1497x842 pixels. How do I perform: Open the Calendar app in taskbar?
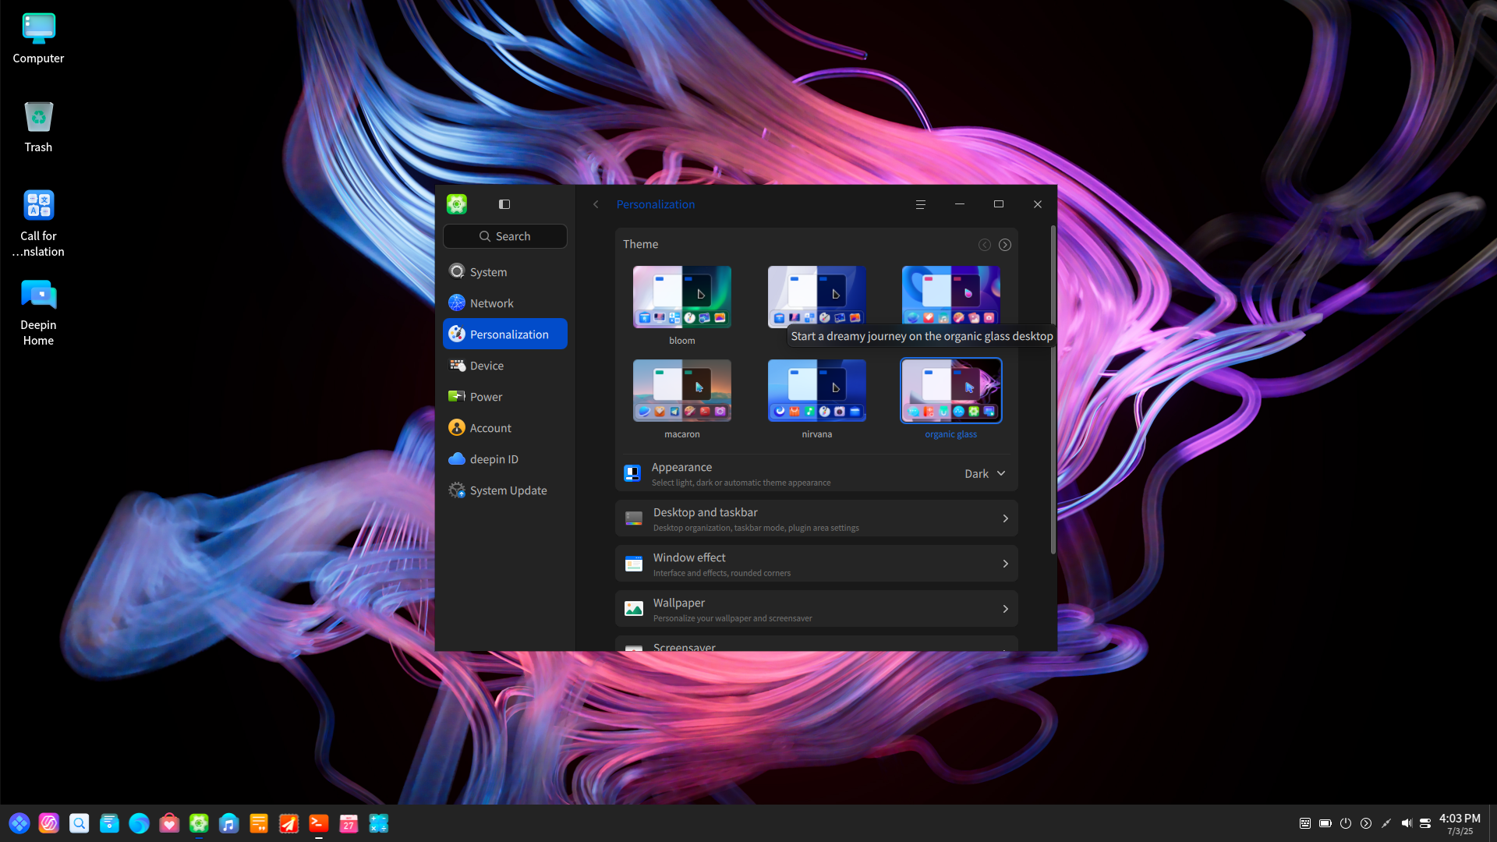pyautogui.click(x=349, y=823)
